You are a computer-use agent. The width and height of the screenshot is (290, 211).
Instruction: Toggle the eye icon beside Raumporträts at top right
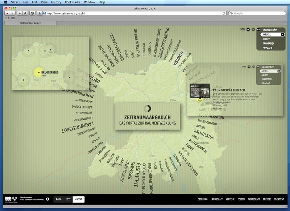(258, 30)
